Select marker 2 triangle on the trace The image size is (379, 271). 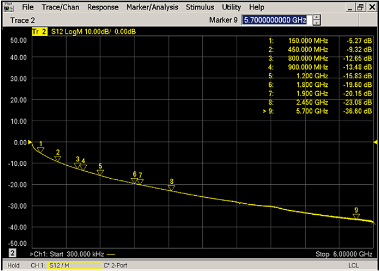click(58, 159)
